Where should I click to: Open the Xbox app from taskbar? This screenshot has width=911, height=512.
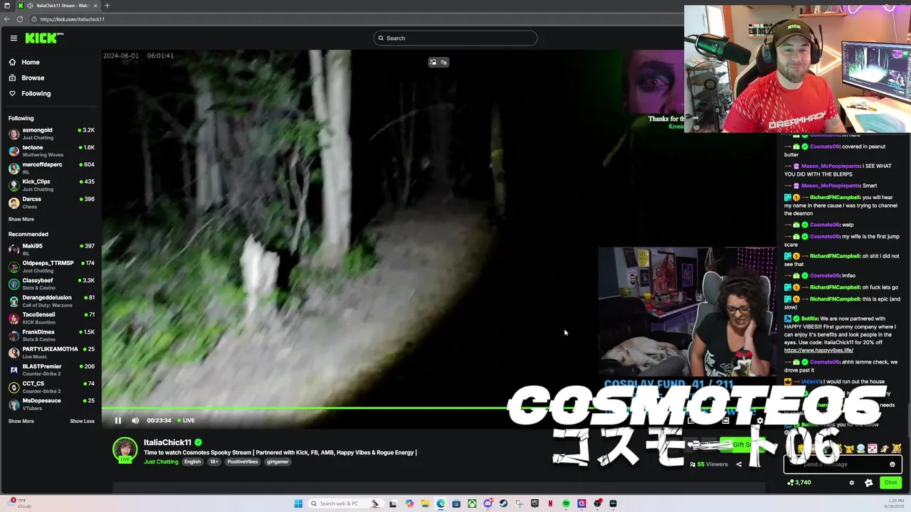click(472, 503)
